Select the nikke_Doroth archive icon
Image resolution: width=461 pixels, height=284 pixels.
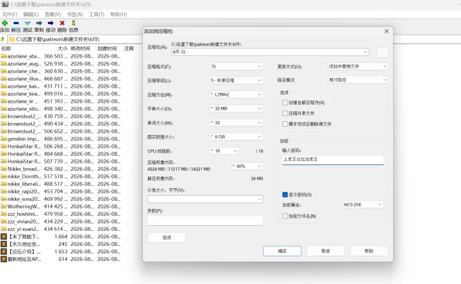[3, 177]
